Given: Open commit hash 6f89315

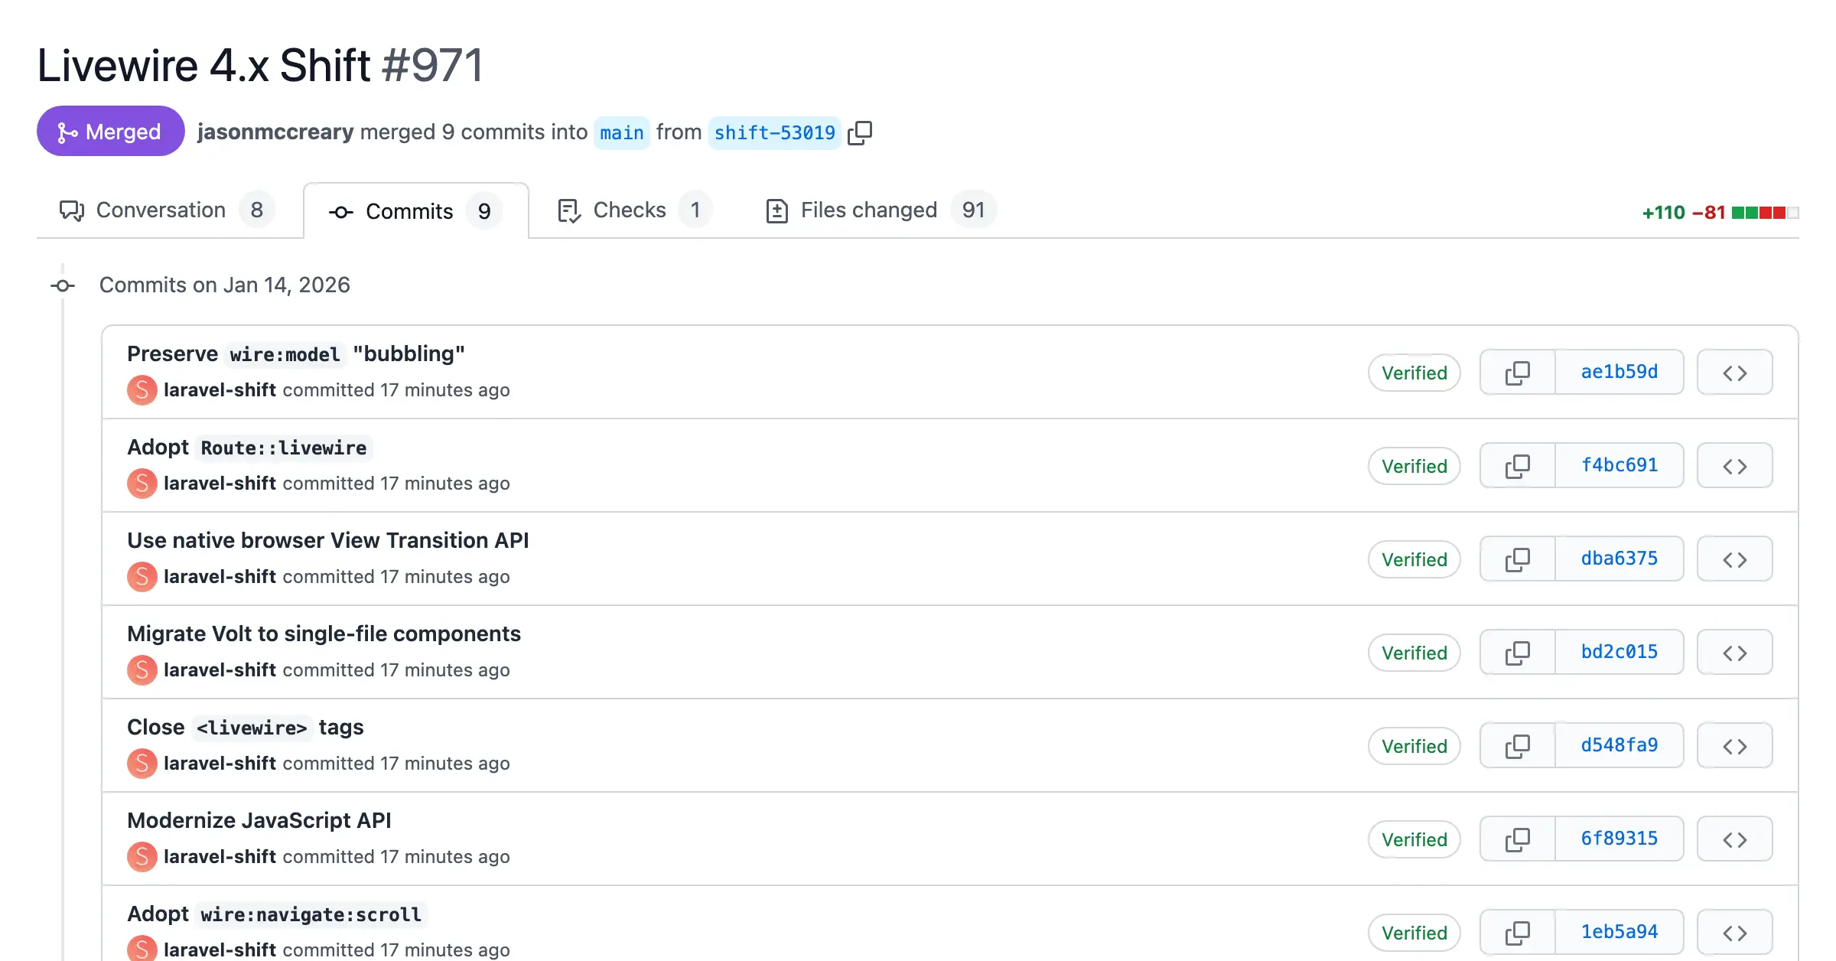Looking at the screenshot, I should click(1620, 839).
